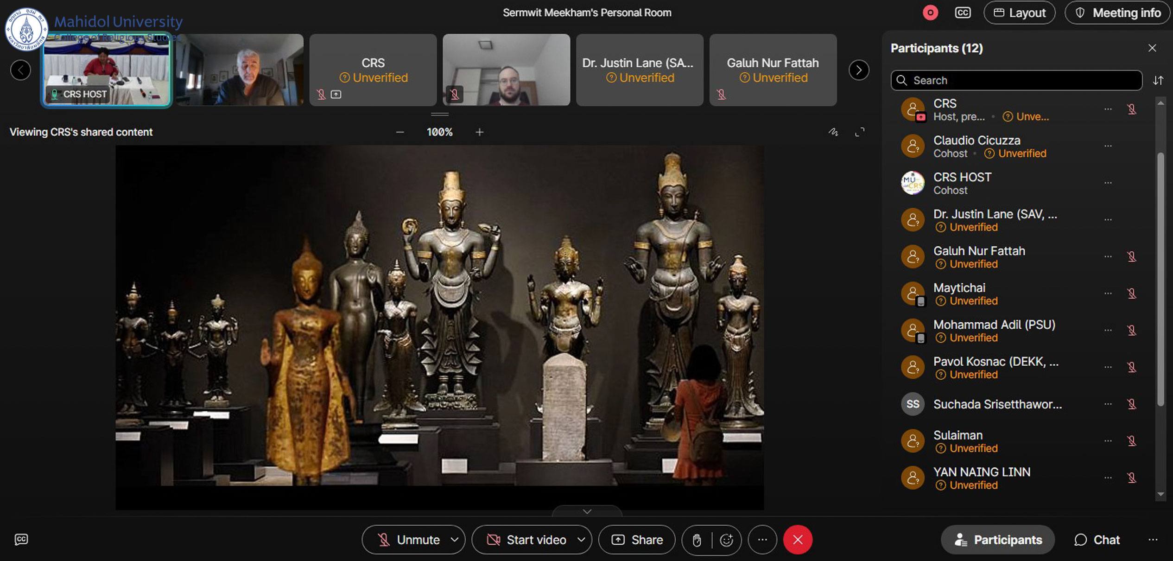Click the closed captions icon in top bar
This screenshot has height=561, width=1173.
962,13
